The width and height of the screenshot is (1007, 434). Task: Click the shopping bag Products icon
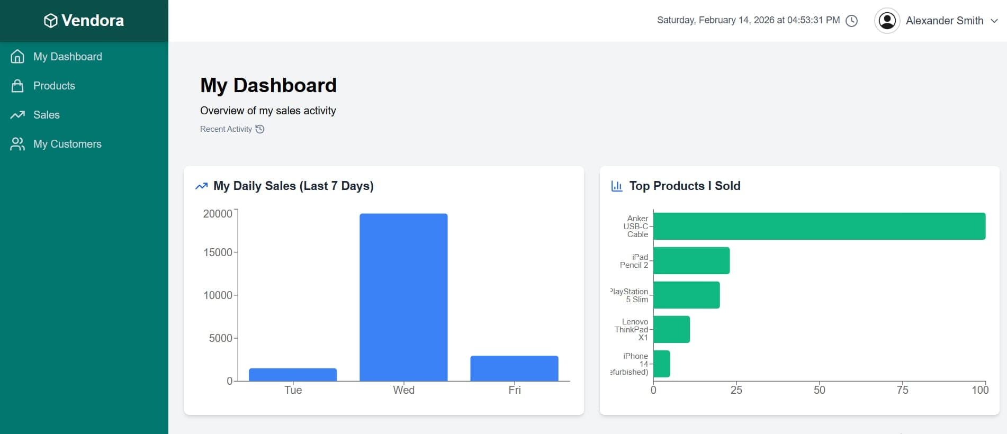click(x=17, y=86)
